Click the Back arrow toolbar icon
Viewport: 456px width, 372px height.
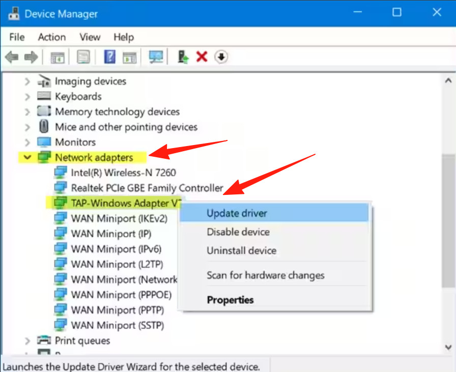12,57
